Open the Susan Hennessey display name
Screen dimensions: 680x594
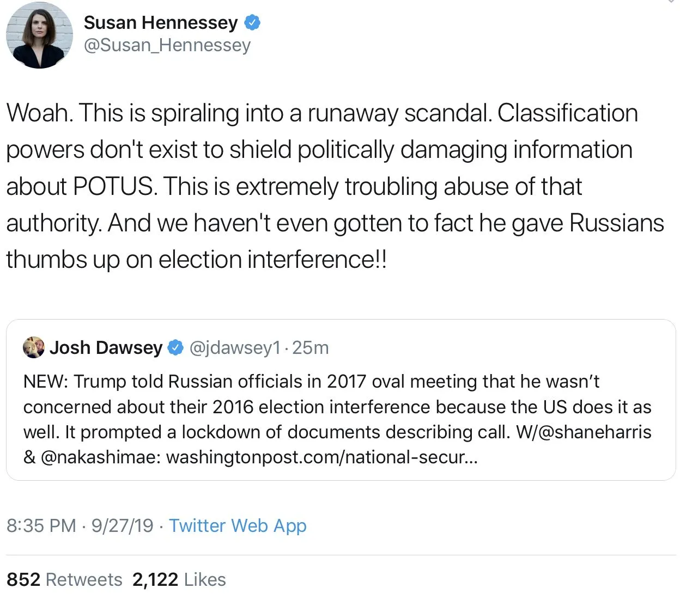161,23
